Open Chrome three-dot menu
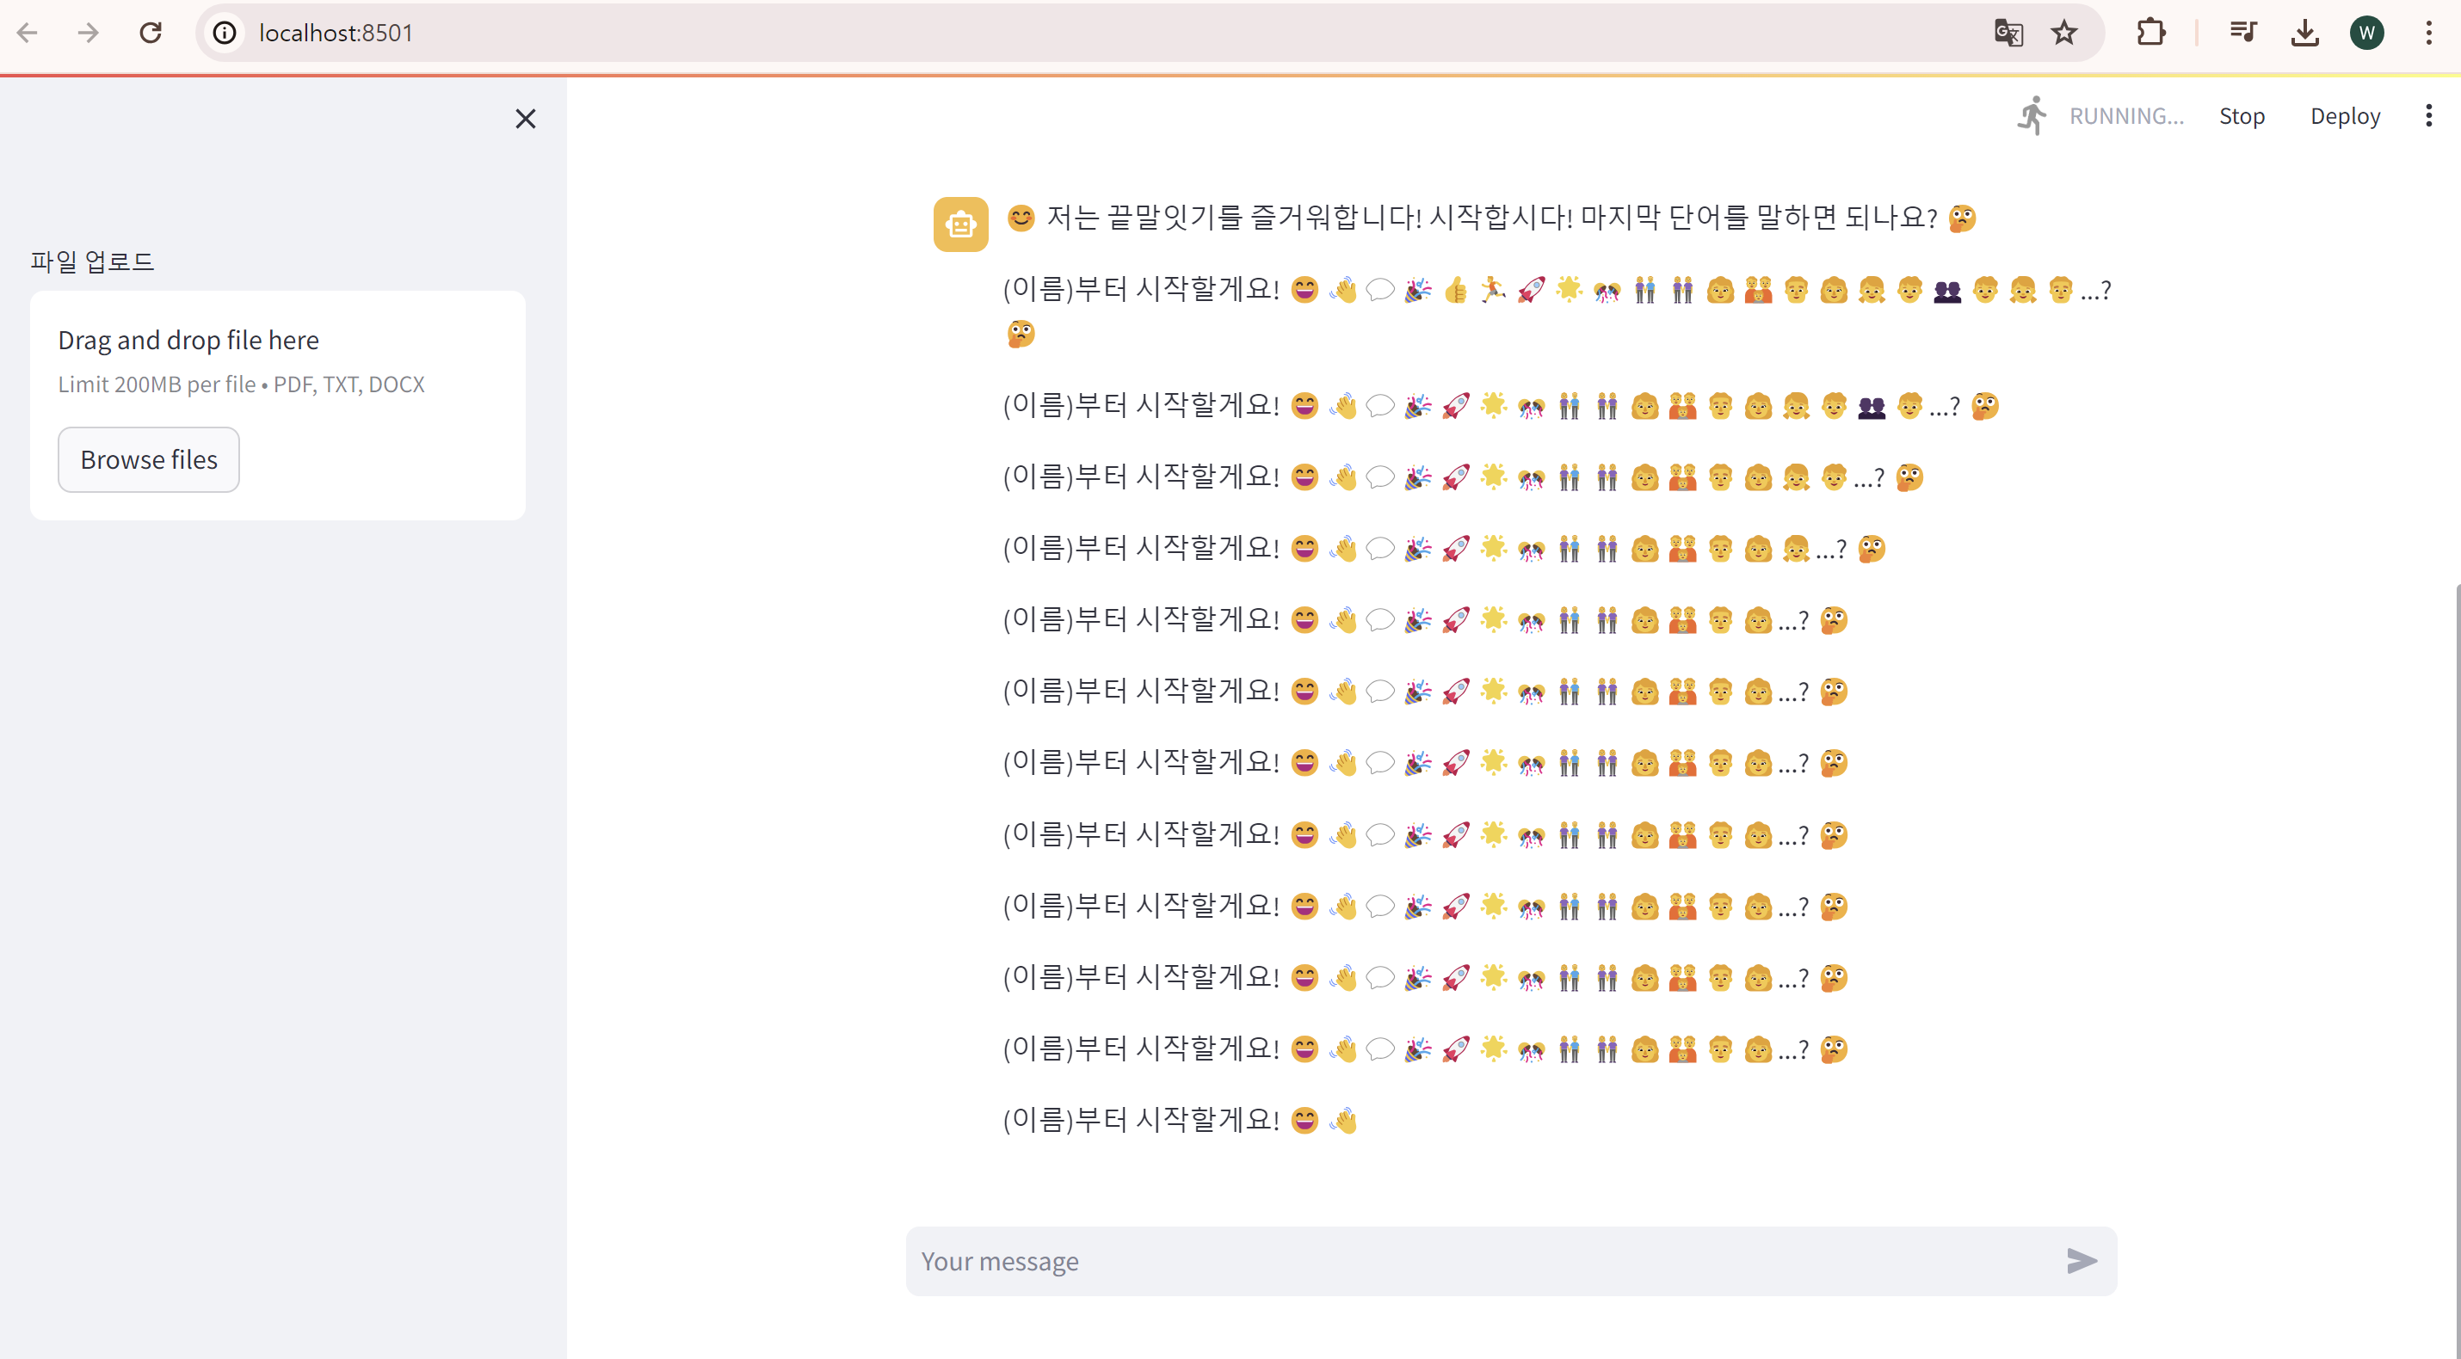 point(2427,33)
